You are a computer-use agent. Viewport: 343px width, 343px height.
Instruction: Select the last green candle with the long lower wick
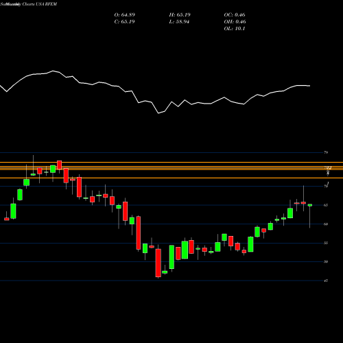(310, 205)
